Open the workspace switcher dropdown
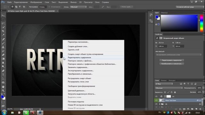The image size is (205, 115). (190, 7)
